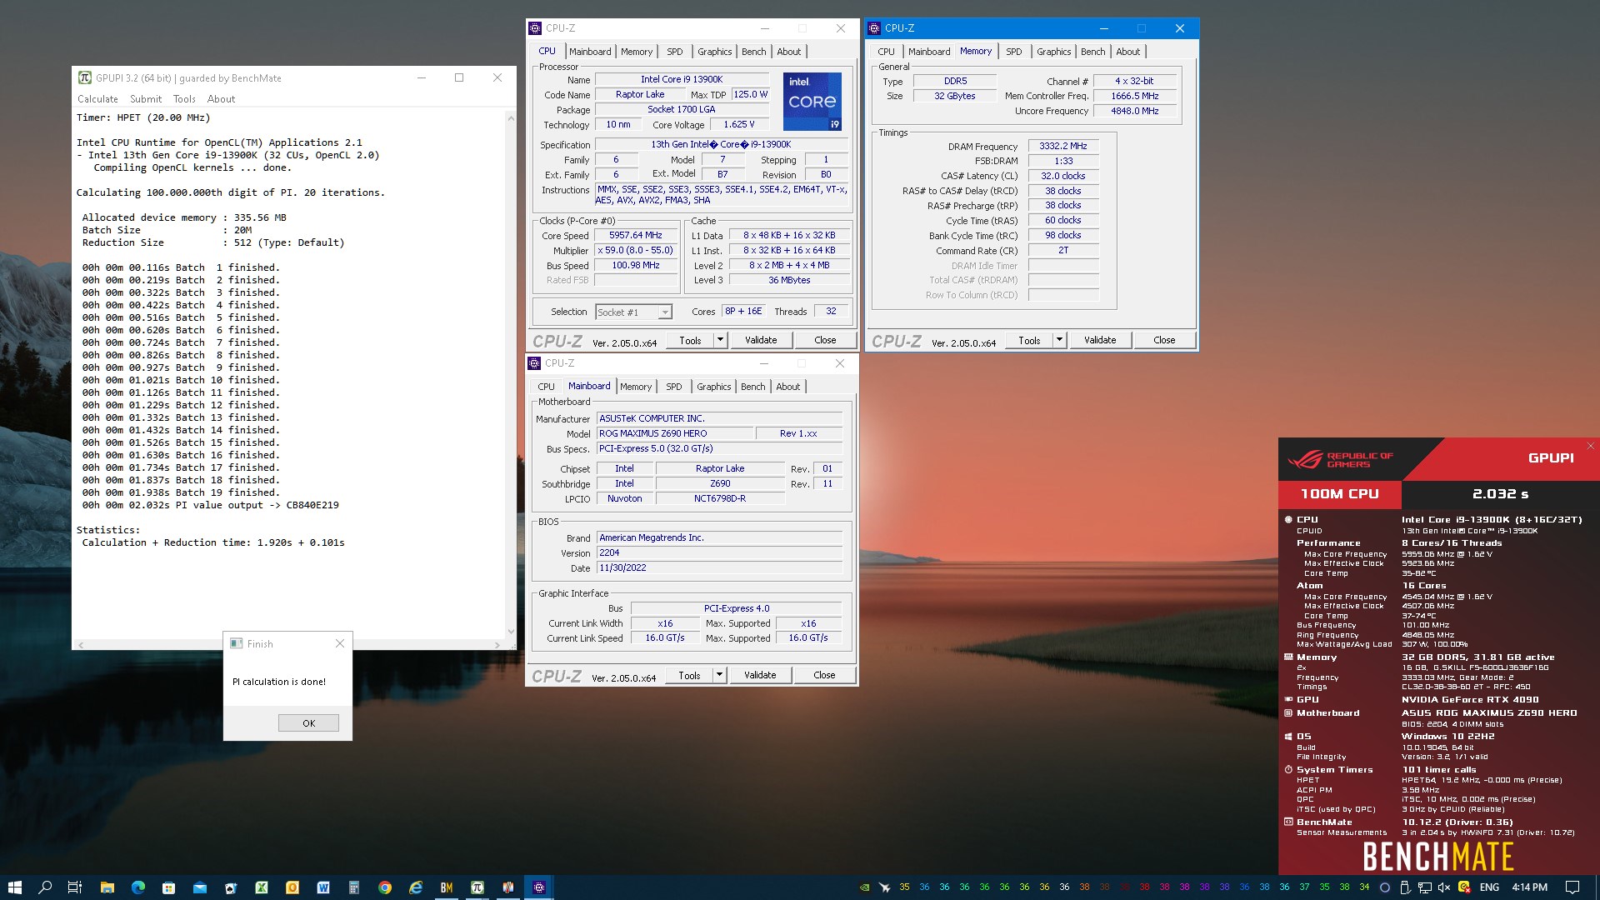
Task: Click Tools button in Mainboard CPU-Z window
Action: point(689,675)
